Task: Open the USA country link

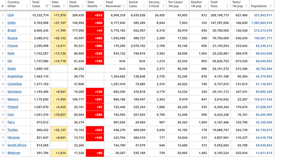Action: tap(10, 15)
